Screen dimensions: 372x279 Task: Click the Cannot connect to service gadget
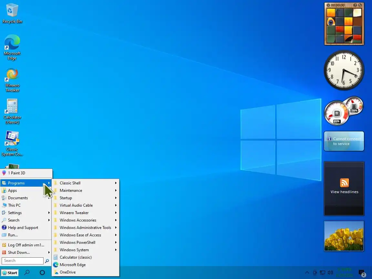pyautogui.click(x=344, y=141)
